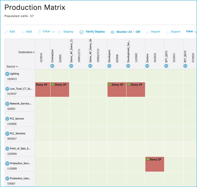This screenshot has width=197, height=187.
Task: Click the globe icon beside Lighting
Action: 7,74
